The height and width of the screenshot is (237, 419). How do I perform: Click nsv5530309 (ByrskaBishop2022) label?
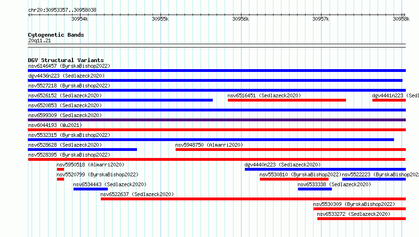pos(354,204)
